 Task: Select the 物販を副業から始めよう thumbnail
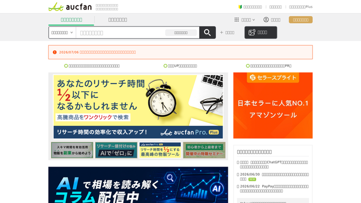[x=72, y=150]
